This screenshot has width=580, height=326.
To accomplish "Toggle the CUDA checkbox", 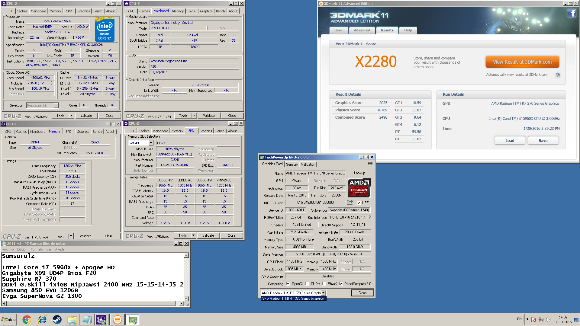I will 307,284.
